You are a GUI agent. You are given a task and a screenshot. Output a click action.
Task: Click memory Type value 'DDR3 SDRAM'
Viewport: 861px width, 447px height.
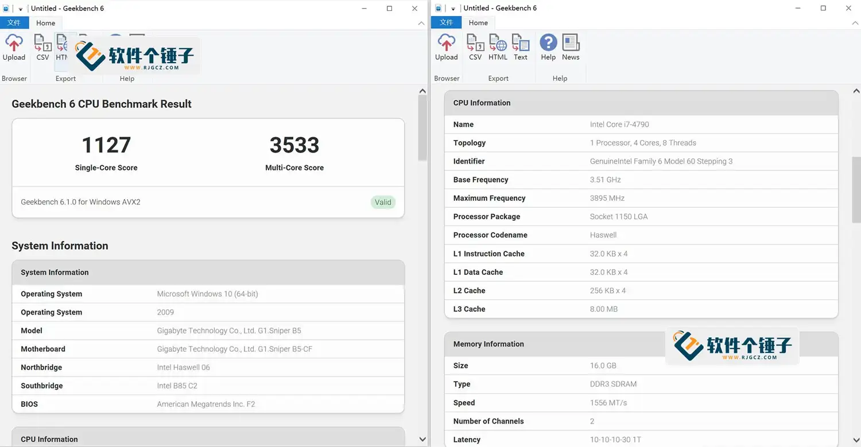click(x=613, y=384)
